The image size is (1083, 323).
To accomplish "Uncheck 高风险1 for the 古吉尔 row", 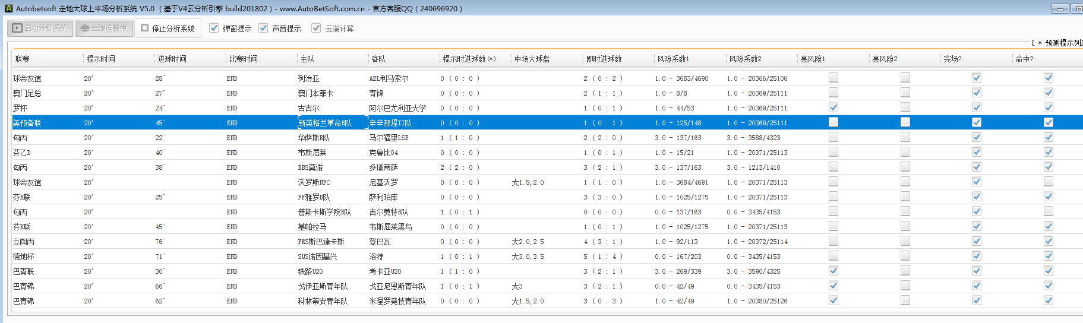I will point(833,107).
